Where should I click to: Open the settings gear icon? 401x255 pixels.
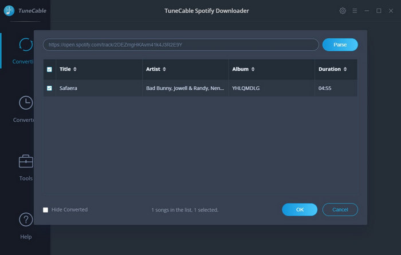point(343,11)
